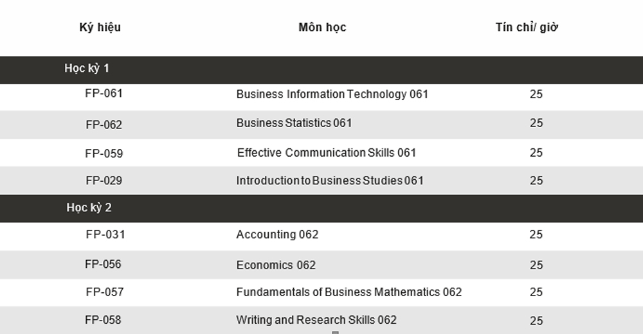Click course code FP-058

103,320
